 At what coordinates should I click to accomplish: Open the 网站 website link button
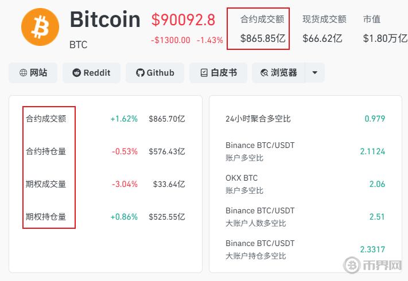click(33, 73)
